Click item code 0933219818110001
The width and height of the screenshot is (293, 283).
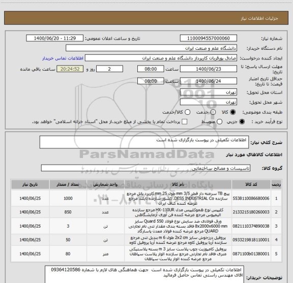point(251,240)
